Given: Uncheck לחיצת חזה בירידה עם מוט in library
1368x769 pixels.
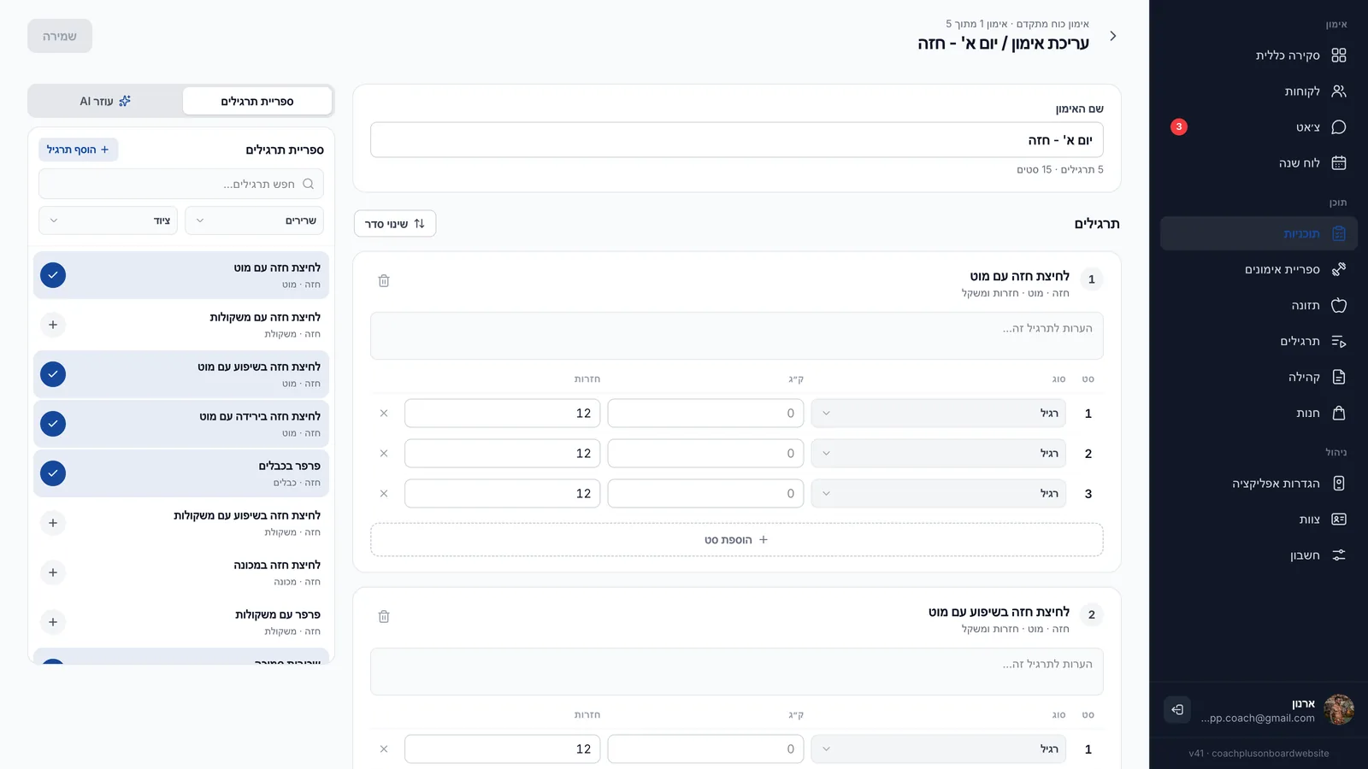Looking at the screenshot, I should (53, 424).
